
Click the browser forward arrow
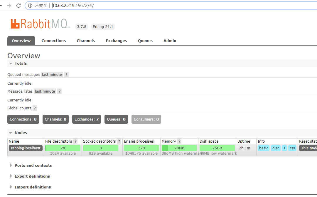point(9,6)
